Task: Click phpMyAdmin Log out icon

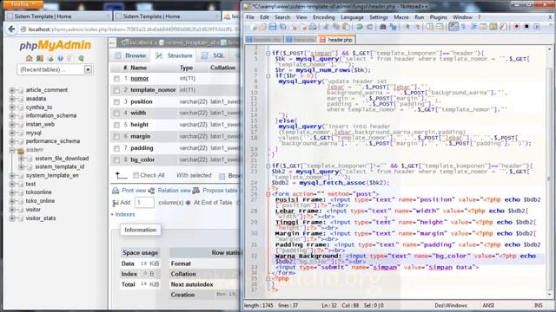Action: 40,58
